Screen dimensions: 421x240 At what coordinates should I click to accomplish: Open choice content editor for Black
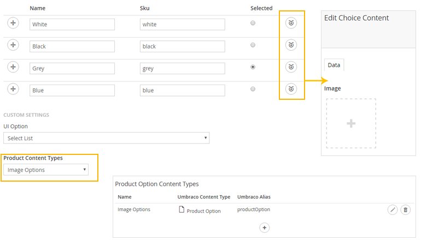(291, 45)
